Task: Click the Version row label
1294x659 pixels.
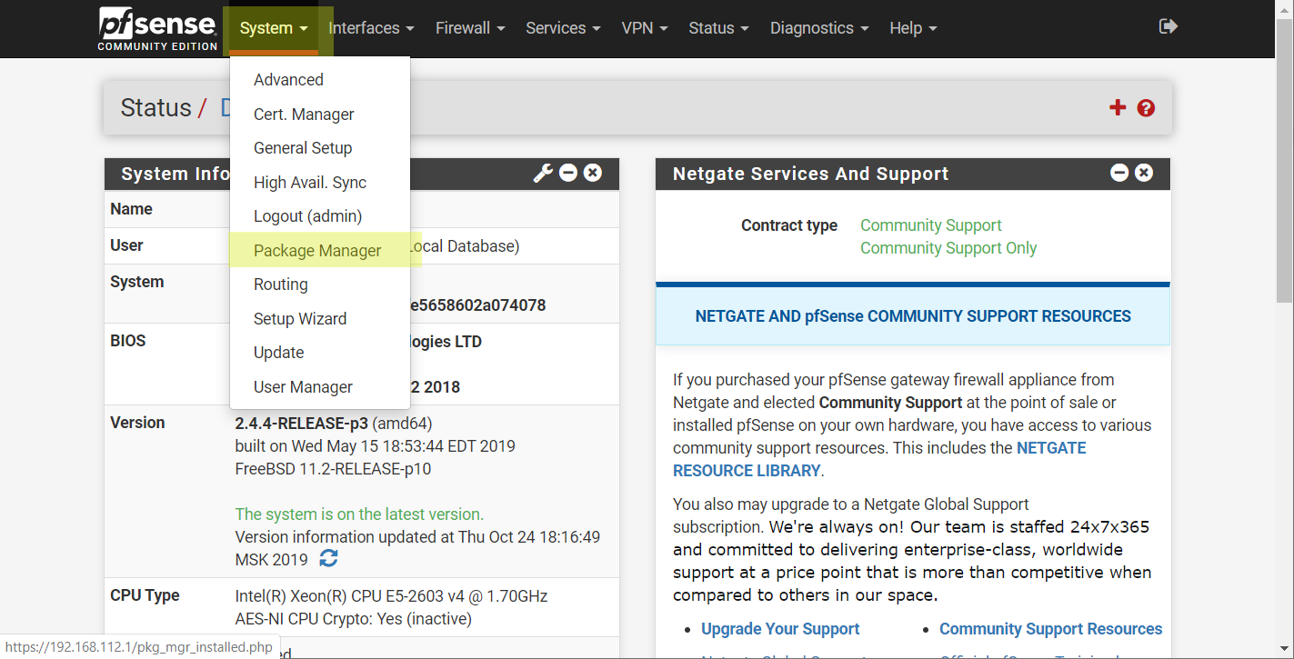Action: pyautogui.click(x=137, y=423)
